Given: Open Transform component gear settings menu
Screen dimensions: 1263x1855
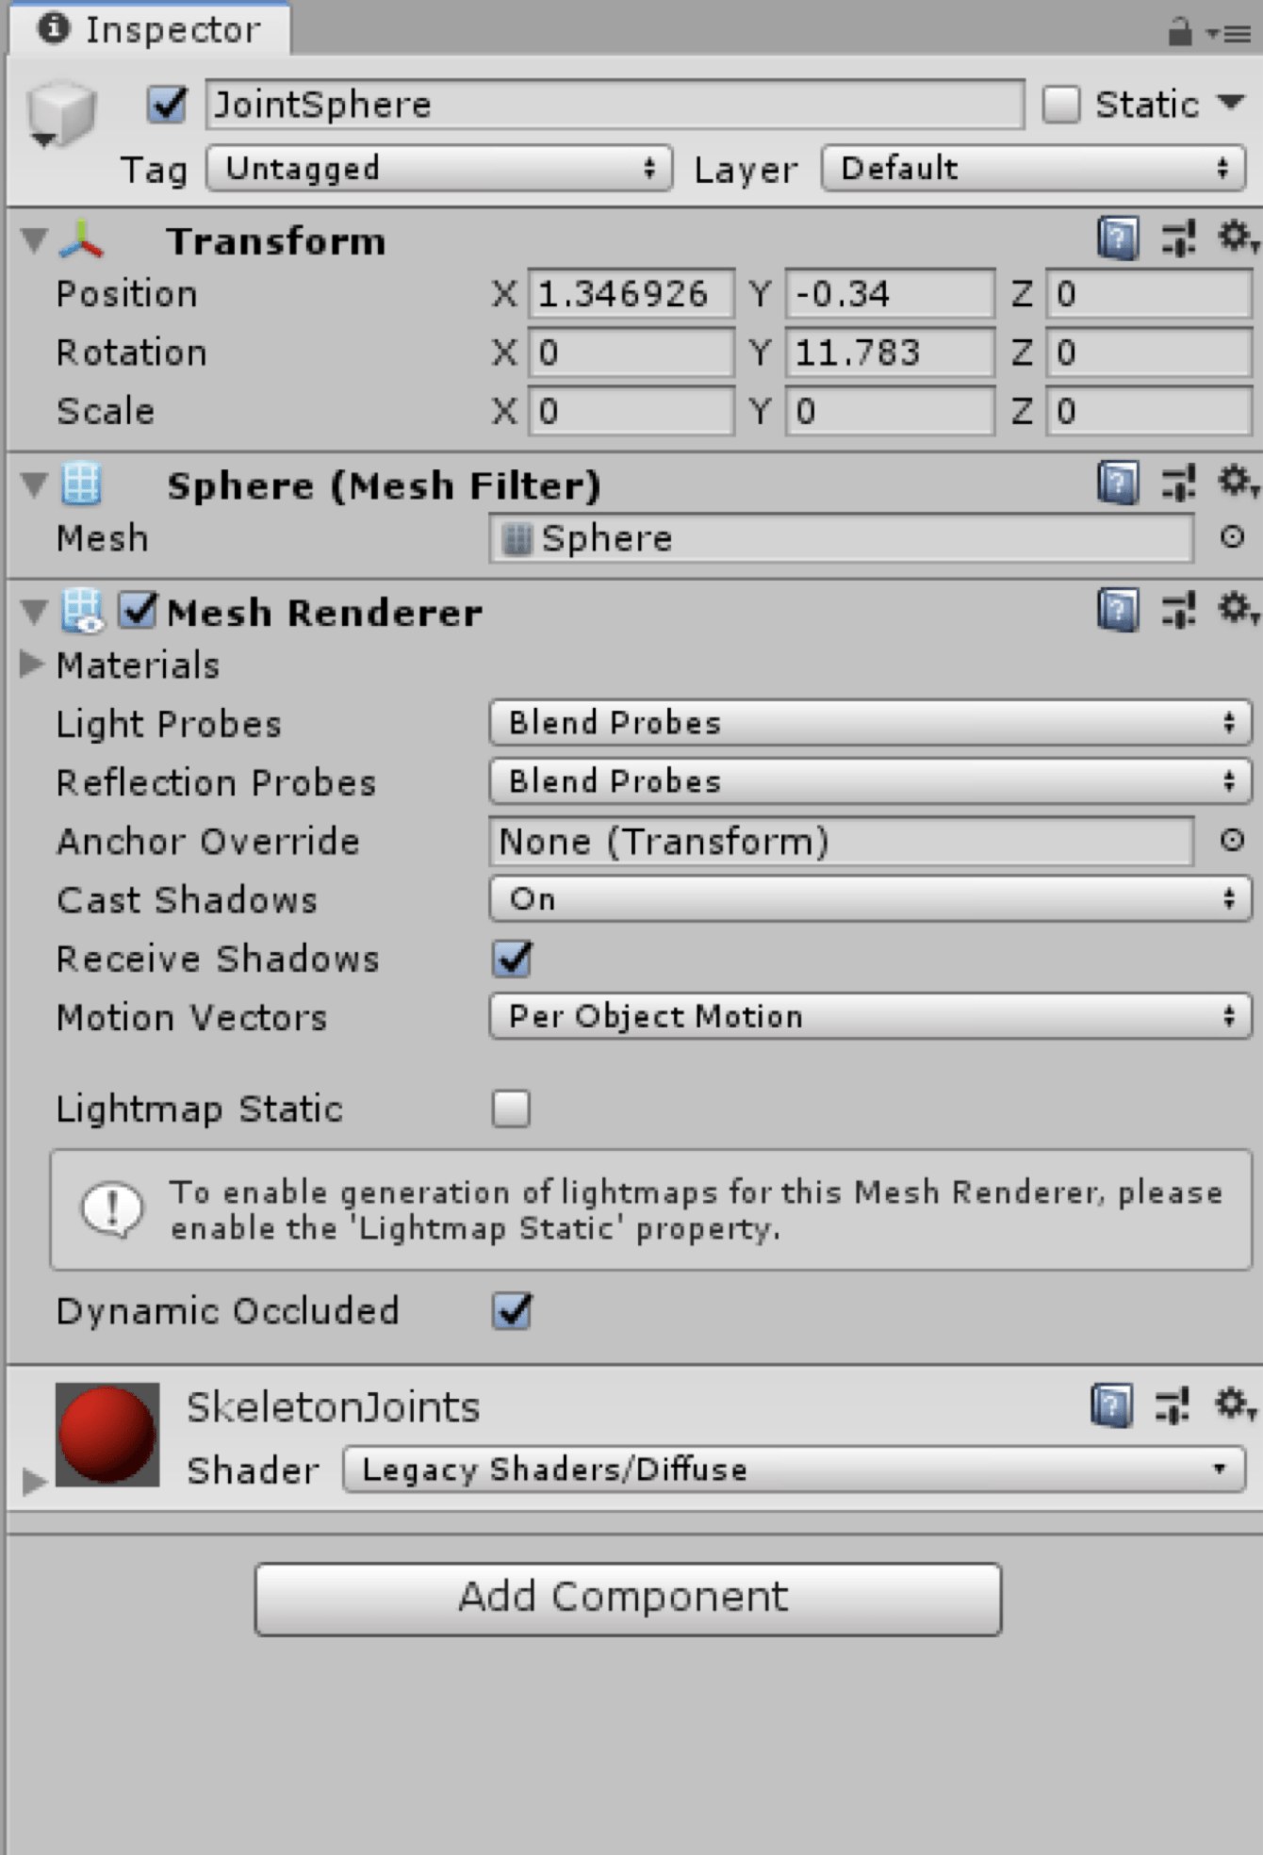Looking at the screenshot, I should click(x=1237, y=238).
